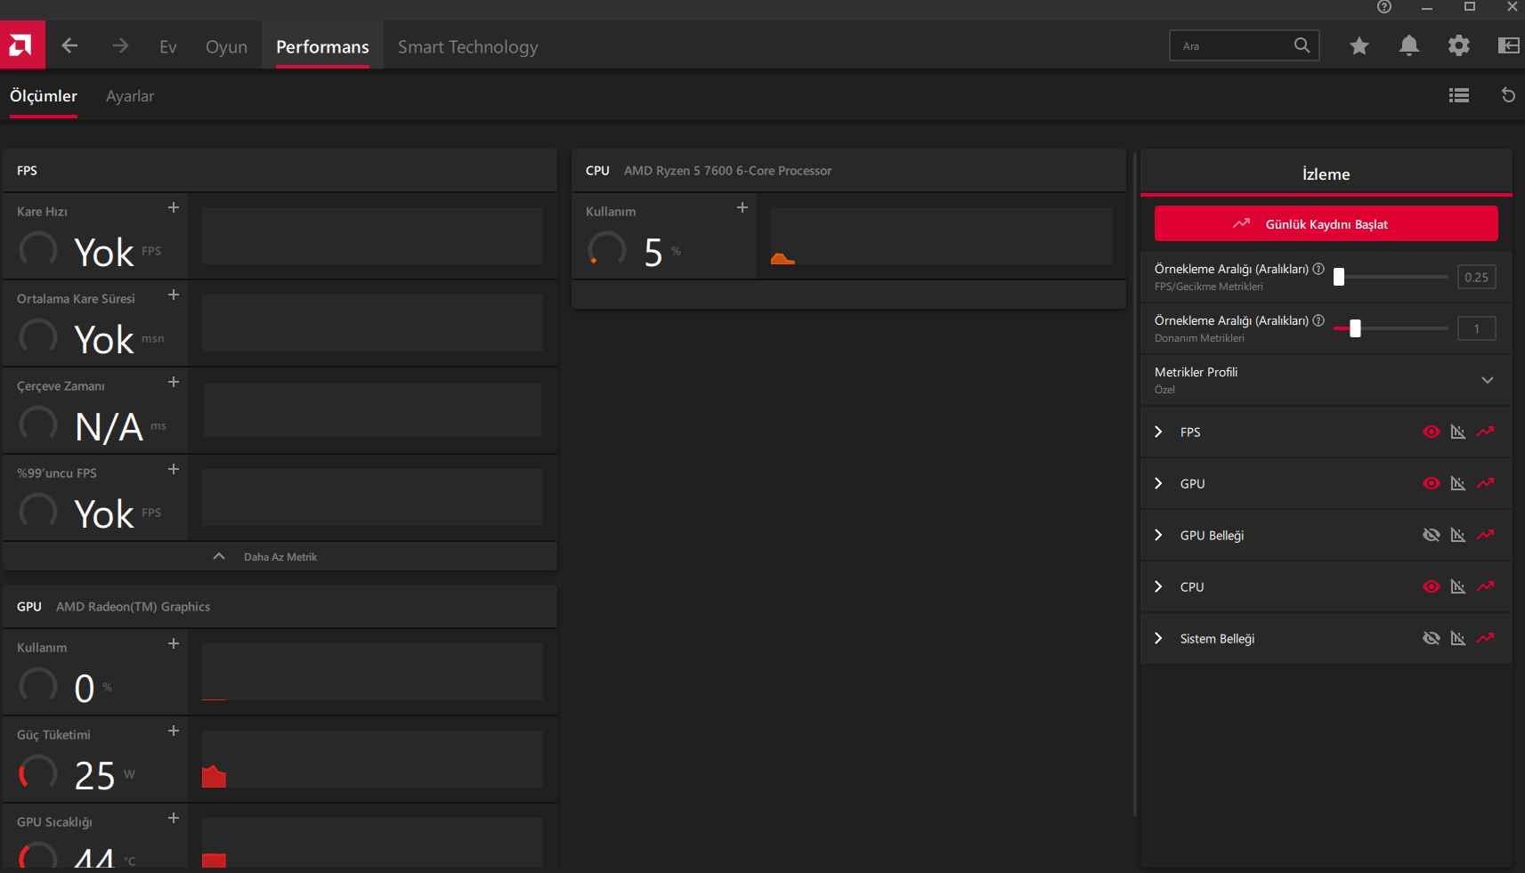Open settings gear icon

coord(1458,45)
